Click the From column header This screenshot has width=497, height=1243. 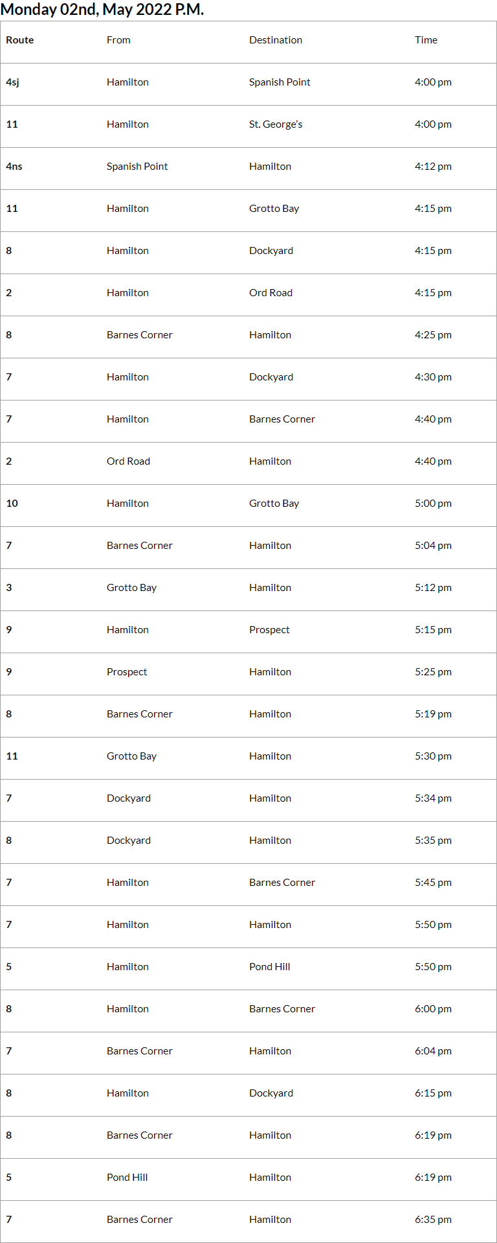pos(118,40)
